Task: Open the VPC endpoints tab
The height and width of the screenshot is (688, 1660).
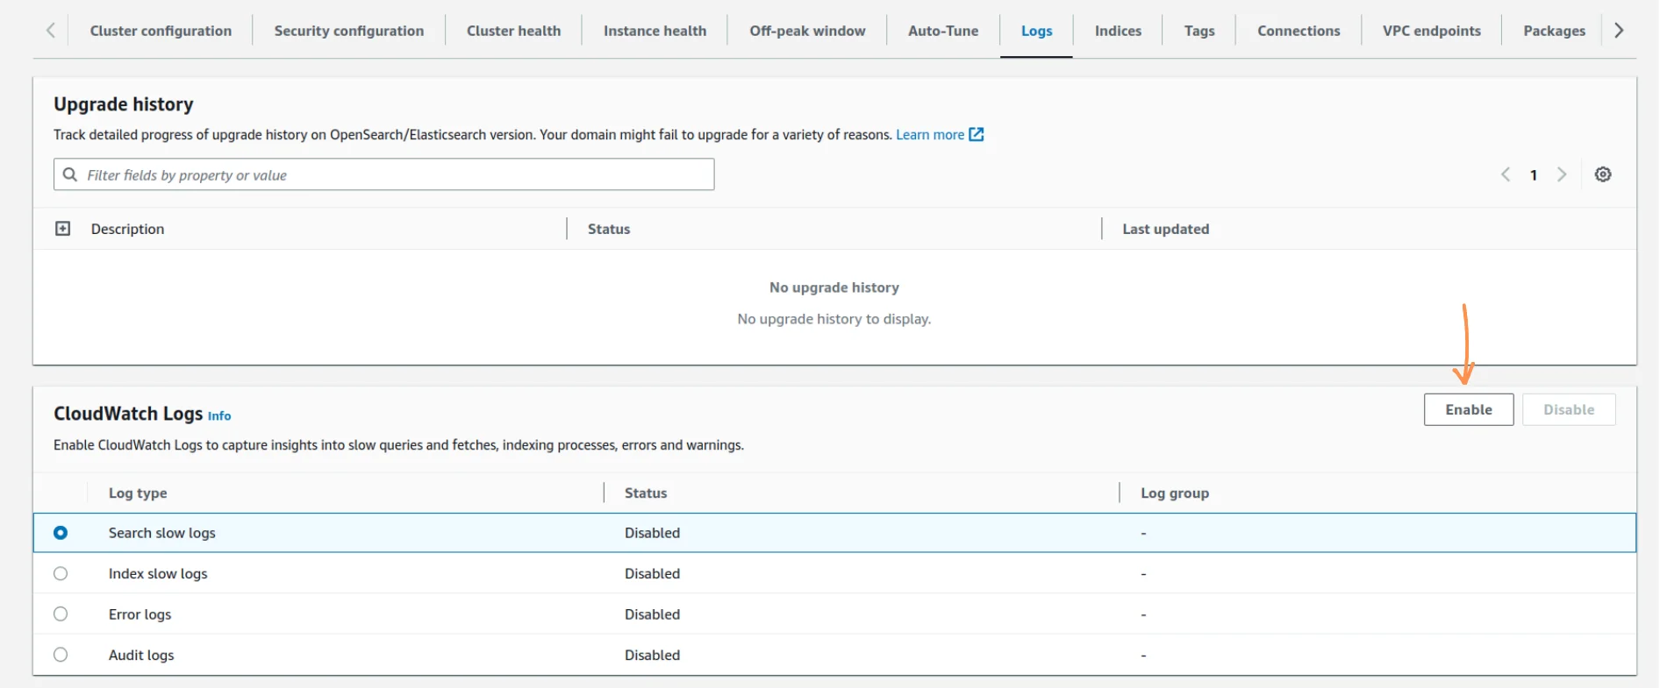Action: tap(1431, 31)
